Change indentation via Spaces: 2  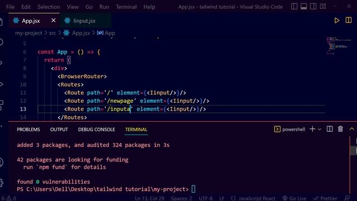(x=181, y=198)
